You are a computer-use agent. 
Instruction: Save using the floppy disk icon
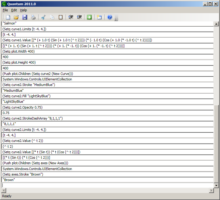25,17
